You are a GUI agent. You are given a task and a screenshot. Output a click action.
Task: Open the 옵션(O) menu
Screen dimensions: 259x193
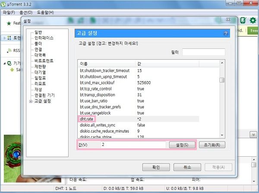[x=26, y=13]
